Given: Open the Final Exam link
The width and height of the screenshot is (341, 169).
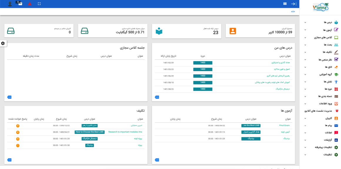Looking at the screenshot, I should 285,126.
